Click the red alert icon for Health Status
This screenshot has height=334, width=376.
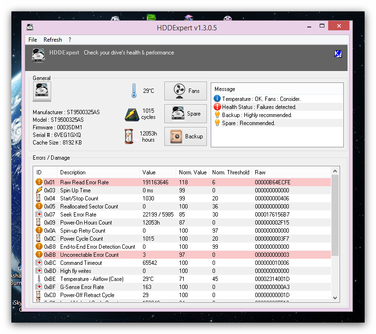pyautogui.click(x=217, y=107)
